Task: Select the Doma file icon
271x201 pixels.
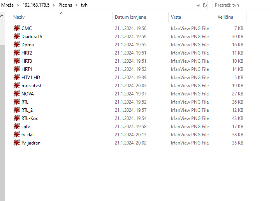Action: point(17,45)
